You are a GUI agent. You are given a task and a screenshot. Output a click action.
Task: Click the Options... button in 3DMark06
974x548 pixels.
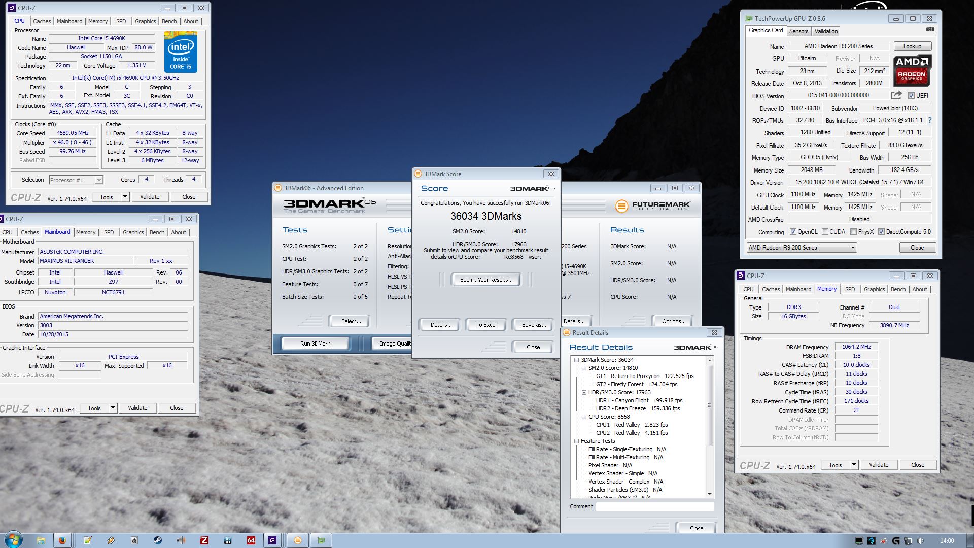(673, 321)
